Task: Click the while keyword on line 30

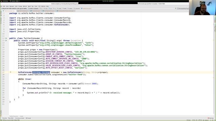Action: pos(21,79)
